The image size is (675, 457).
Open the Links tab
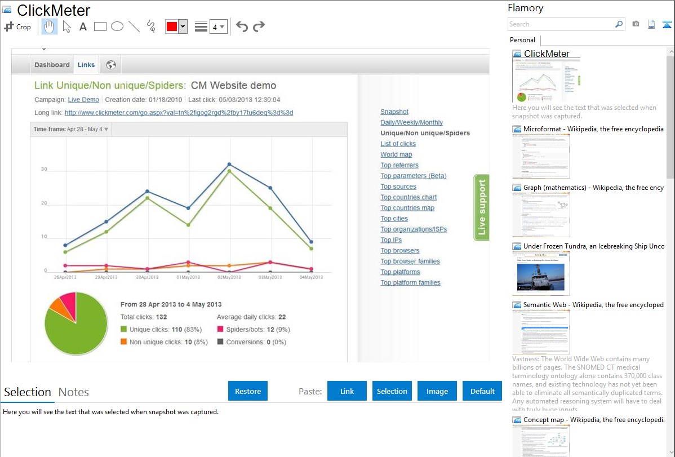[86, 65]
